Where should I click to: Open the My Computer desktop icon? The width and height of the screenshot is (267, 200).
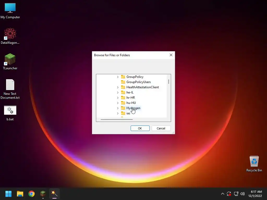[x=10, y=11]
